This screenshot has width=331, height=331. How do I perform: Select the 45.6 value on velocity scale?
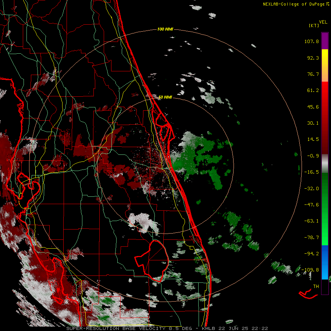pos(313,107)
